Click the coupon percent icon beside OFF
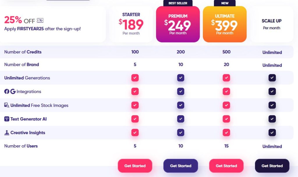The width and height of the screenshot is (298, 177). 40,20
